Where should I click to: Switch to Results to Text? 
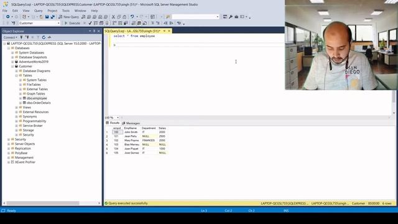(134, 23)
